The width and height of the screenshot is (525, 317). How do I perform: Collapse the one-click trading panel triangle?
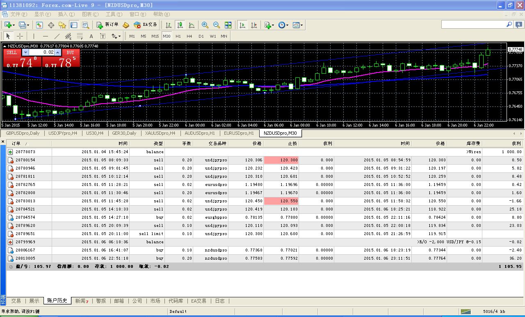(x=5, y=46)
